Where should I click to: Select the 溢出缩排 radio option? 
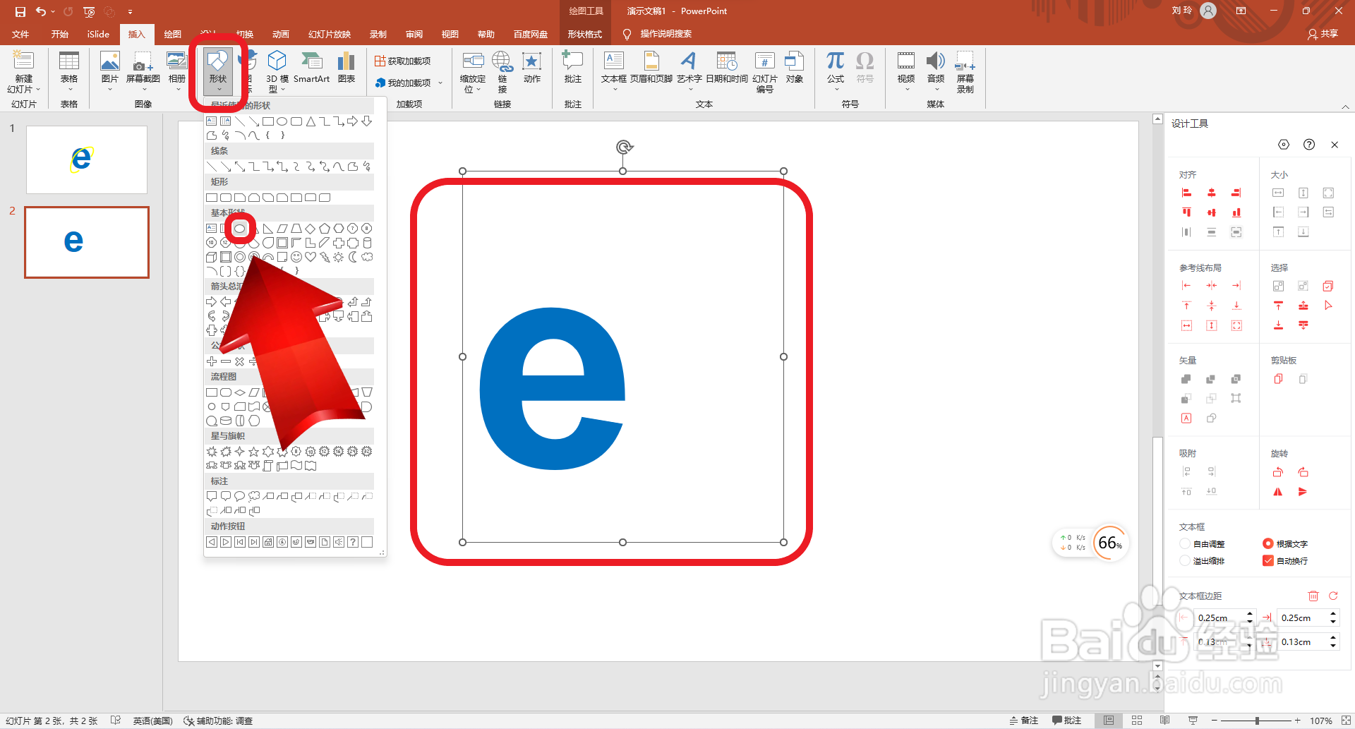tap(1185, 560)
